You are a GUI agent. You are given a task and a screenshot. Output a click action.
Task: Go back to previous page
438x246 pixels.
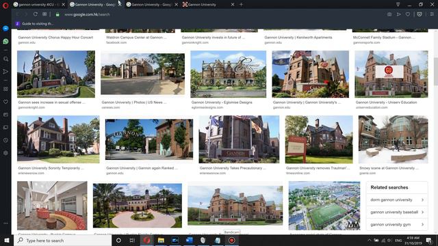coord(18,14)
